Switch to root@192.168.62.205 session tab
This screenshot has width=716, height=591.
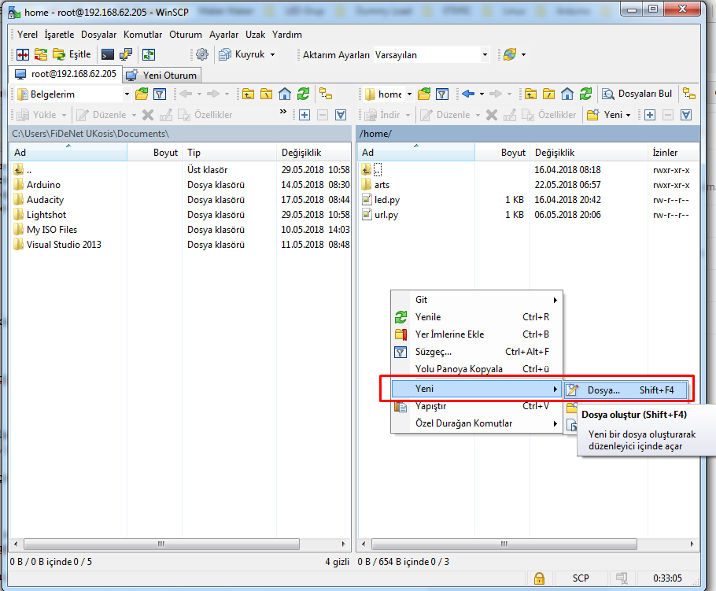[65, 74]
